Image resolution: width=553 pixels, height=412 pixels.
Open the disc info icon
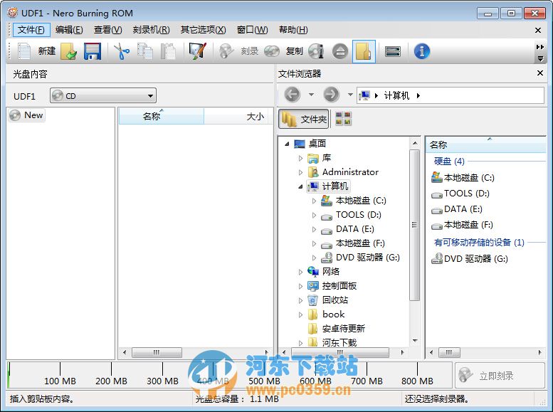(x=316, y=51)
